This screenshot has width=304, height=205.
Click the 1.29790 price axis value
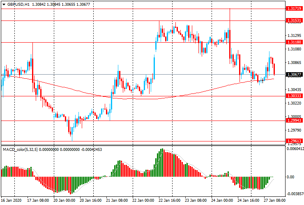pyautogui.click(x=295, y=130)
